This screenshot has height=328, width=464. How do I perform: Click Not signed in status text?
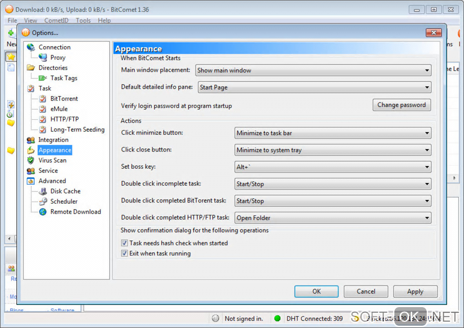(243, 318)
